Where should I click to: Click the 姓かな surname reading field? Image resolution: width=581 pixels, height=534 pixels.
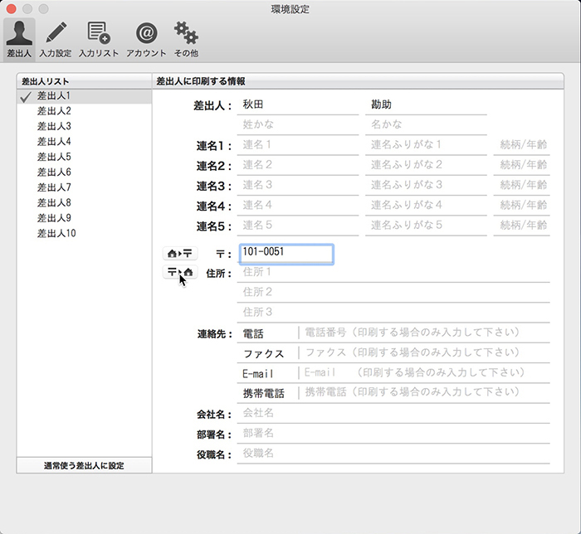click(297, 125)
